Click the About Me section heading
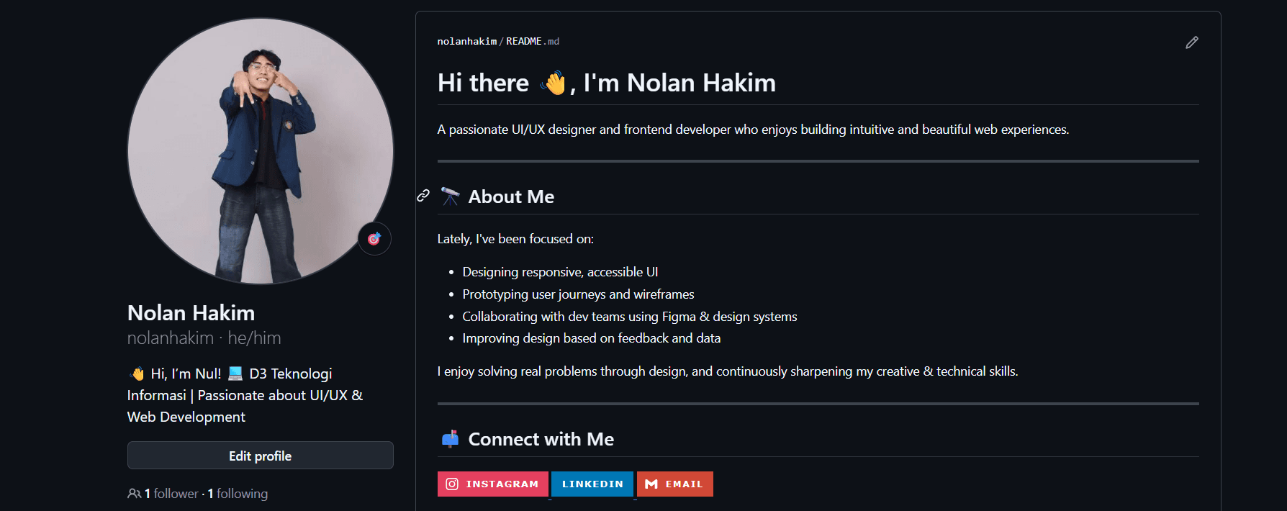The image size is (1287, 511). (511, 196)
